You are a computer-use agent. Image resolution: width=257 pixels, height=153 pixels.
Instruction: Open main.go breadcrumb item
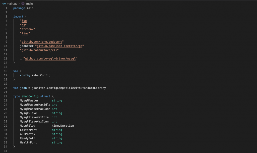click(x=12, y=4)
